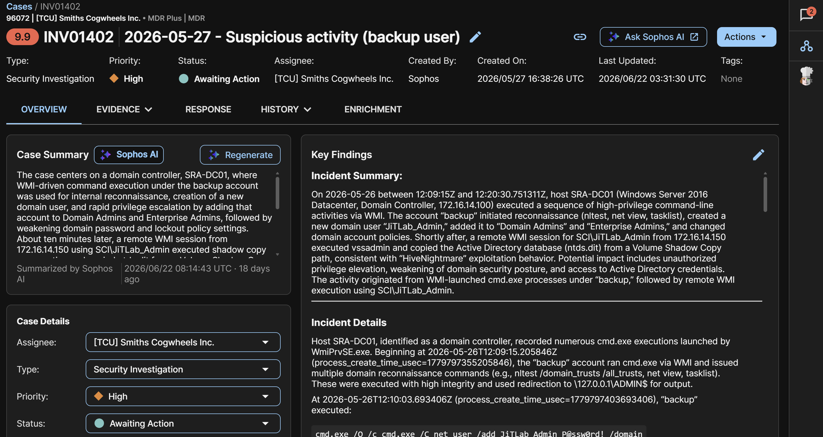Click the Created By value Sophos

[x=423, y=78]
